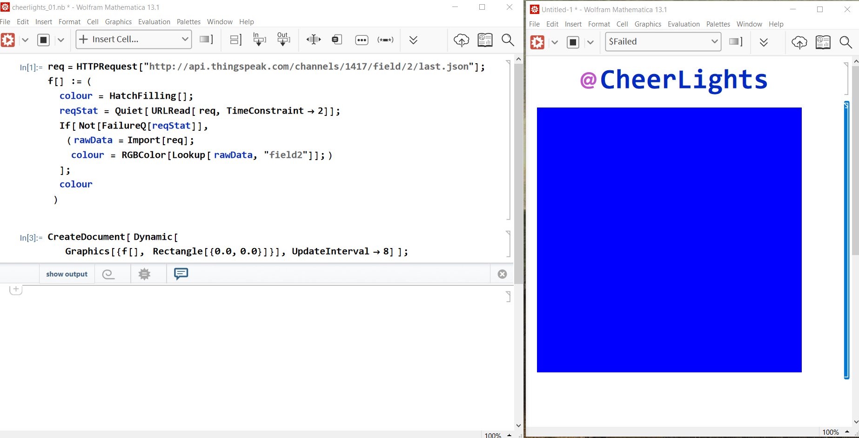Click cloud upload icon in cheerlights notebook toolbar

[x=461, y=40]
